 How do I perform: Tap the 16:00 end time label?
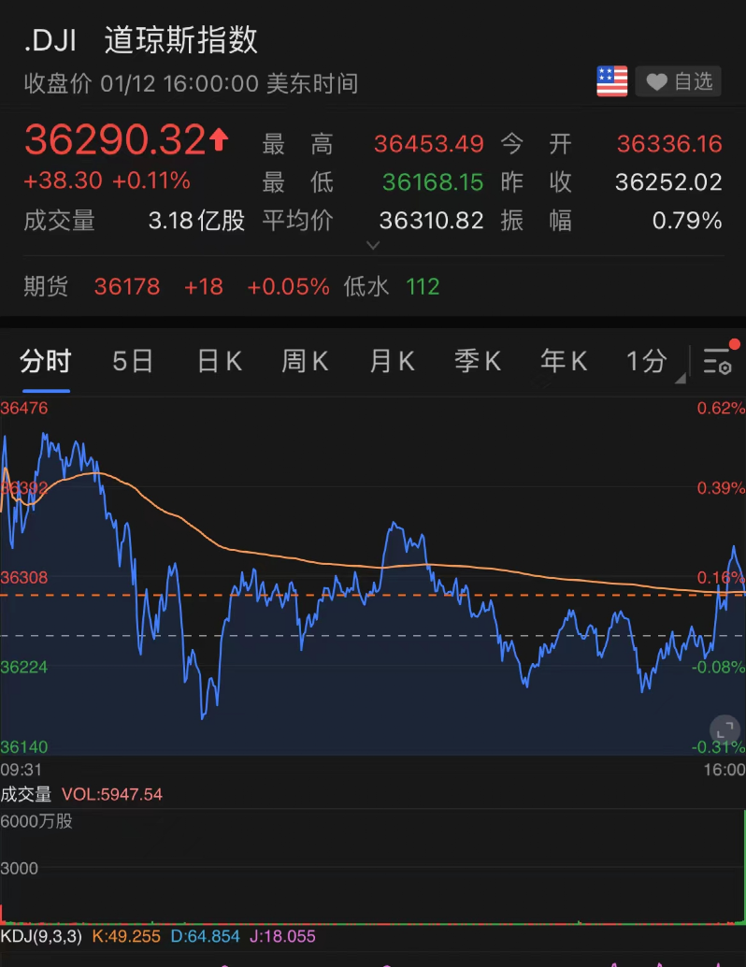[x=724, y=770]
